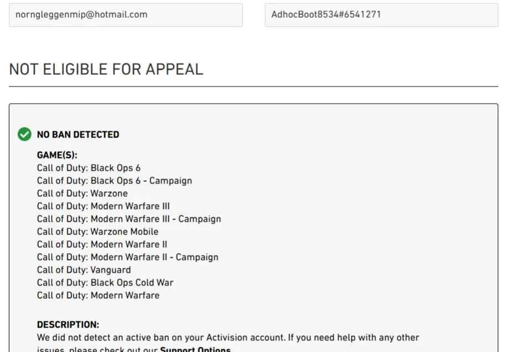Select Call of Duty: Modern Warfare III entry
The height and width of the screenshot is (352, 527).
point(103,206)
